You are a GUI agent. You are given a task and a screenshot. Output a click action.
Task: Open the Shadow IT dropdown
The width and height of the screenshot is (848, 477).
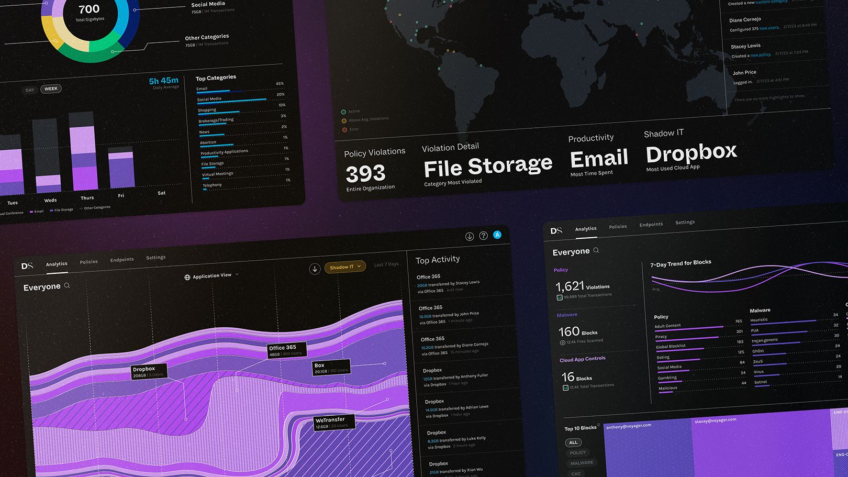point(345,267)
